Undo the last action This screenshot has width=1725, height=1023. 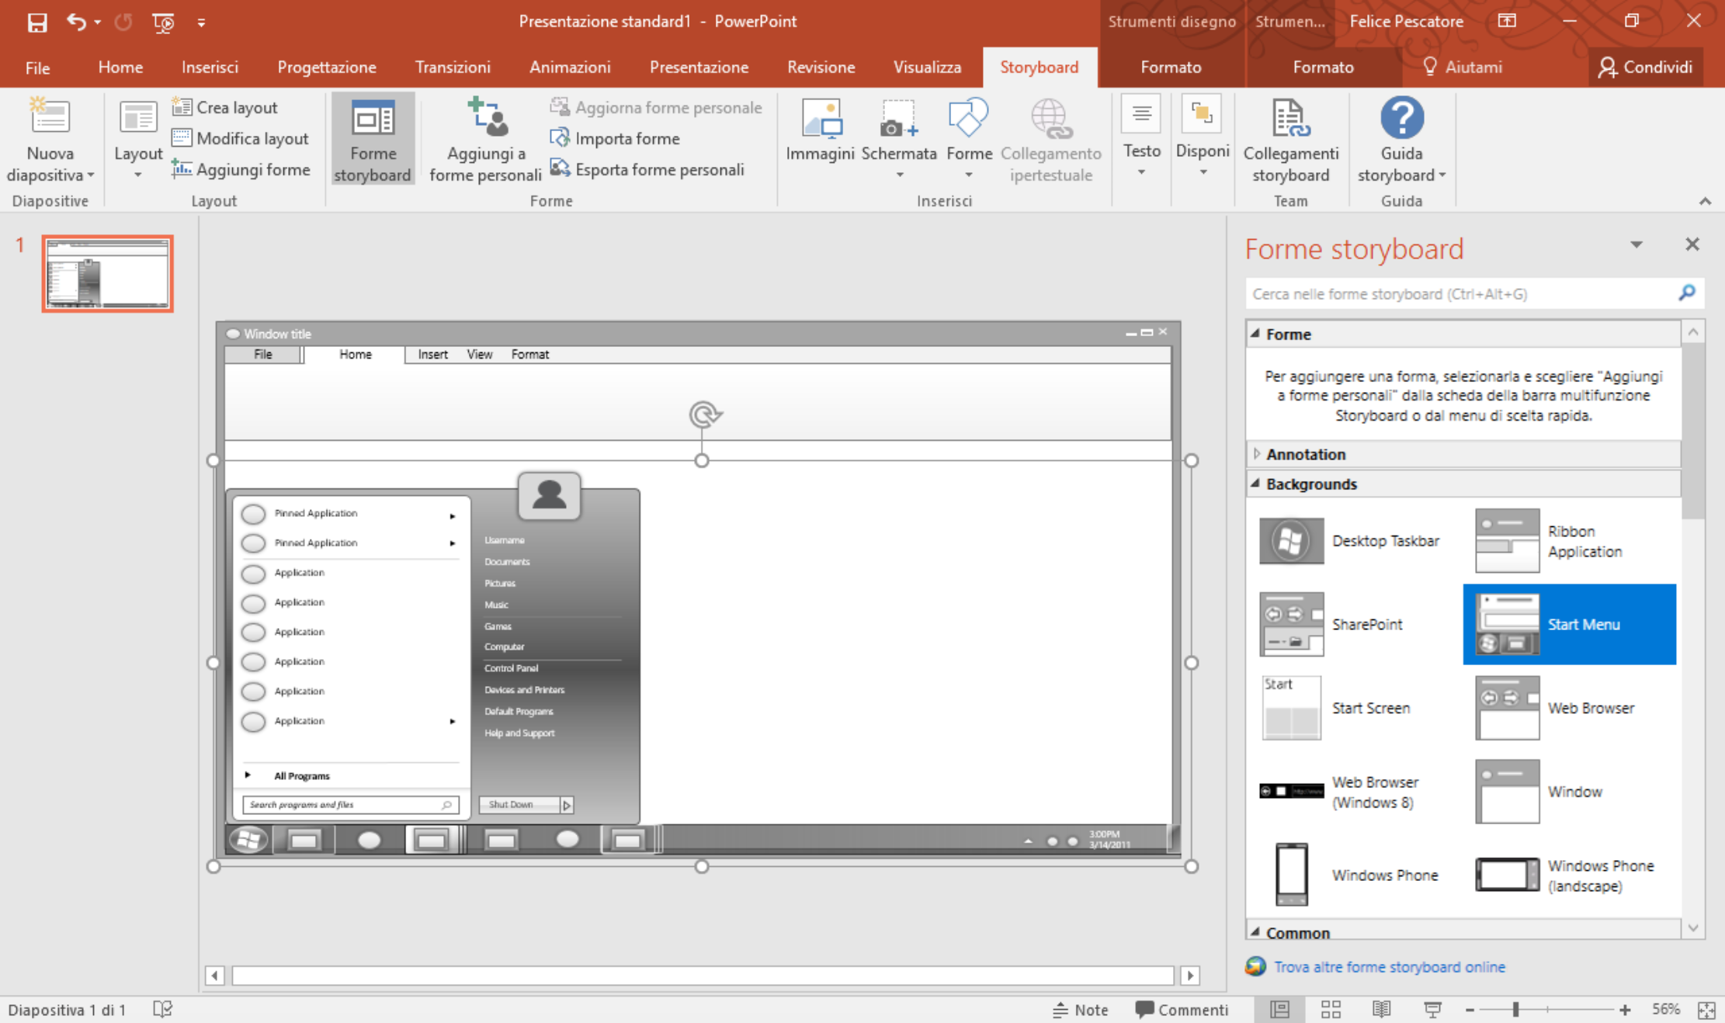[x=76, y=22]
